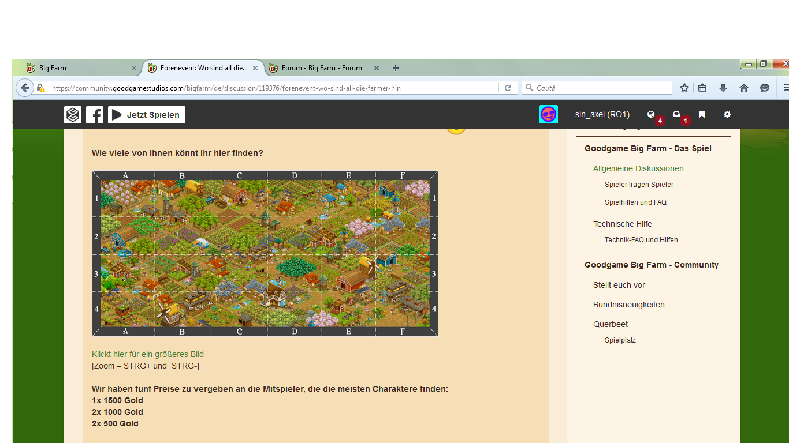Open Spieler fragen Spieler subforum
The image size is (789, 443).
[639, 185]
